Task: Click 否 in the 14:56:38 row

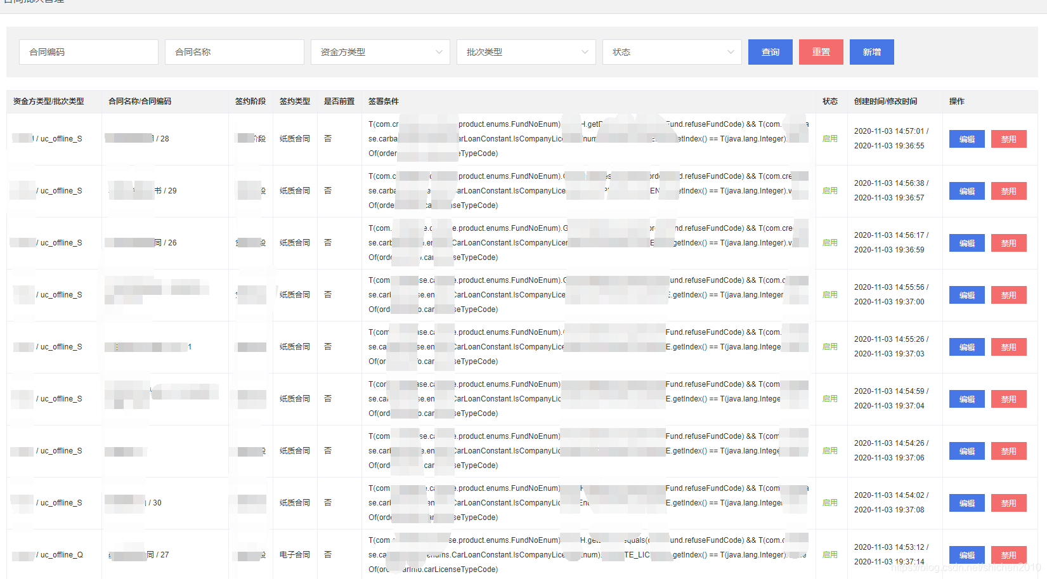Action: pos(328,191)
